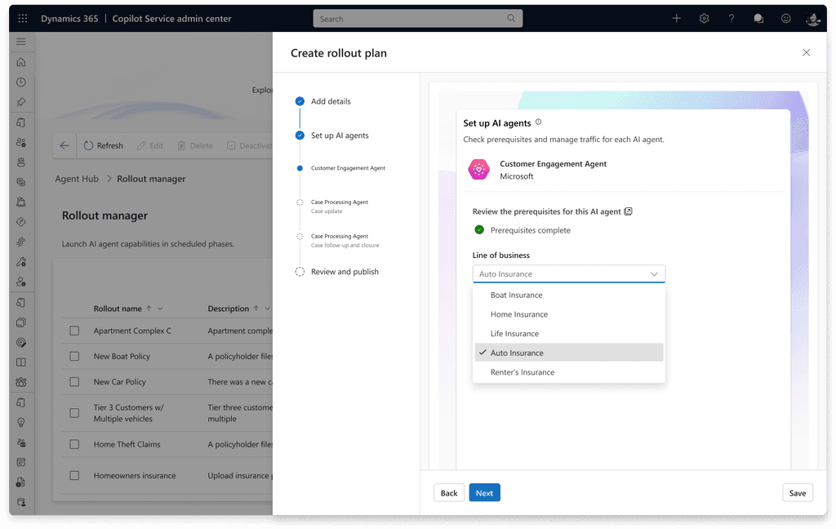836x529 pixels.
Task: Open the bot agent icon in sidebar
Action: (x=21, y=162)
